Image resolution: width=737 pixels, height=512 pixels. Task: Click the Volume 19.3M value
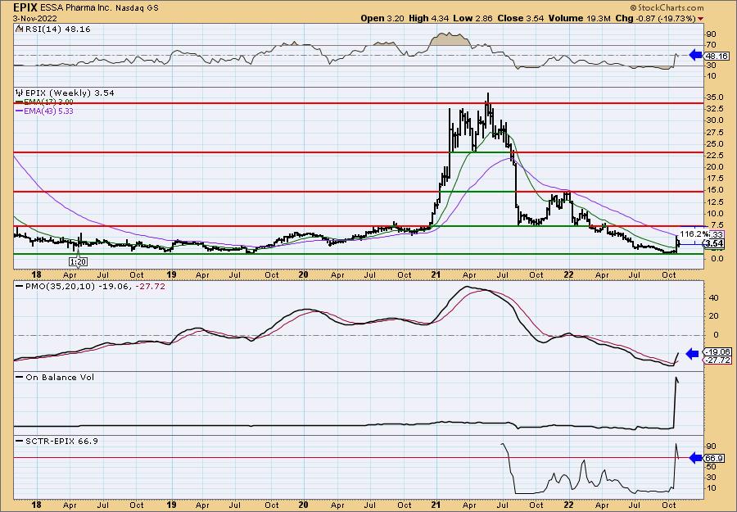pyautogui.click(x=579, y=18)
